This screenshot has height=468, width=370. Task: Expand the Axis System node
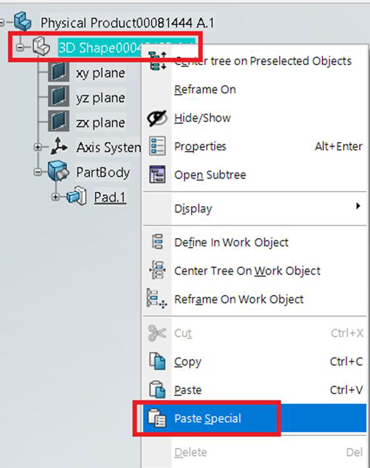pyautogui.click(x=38, y=147)
